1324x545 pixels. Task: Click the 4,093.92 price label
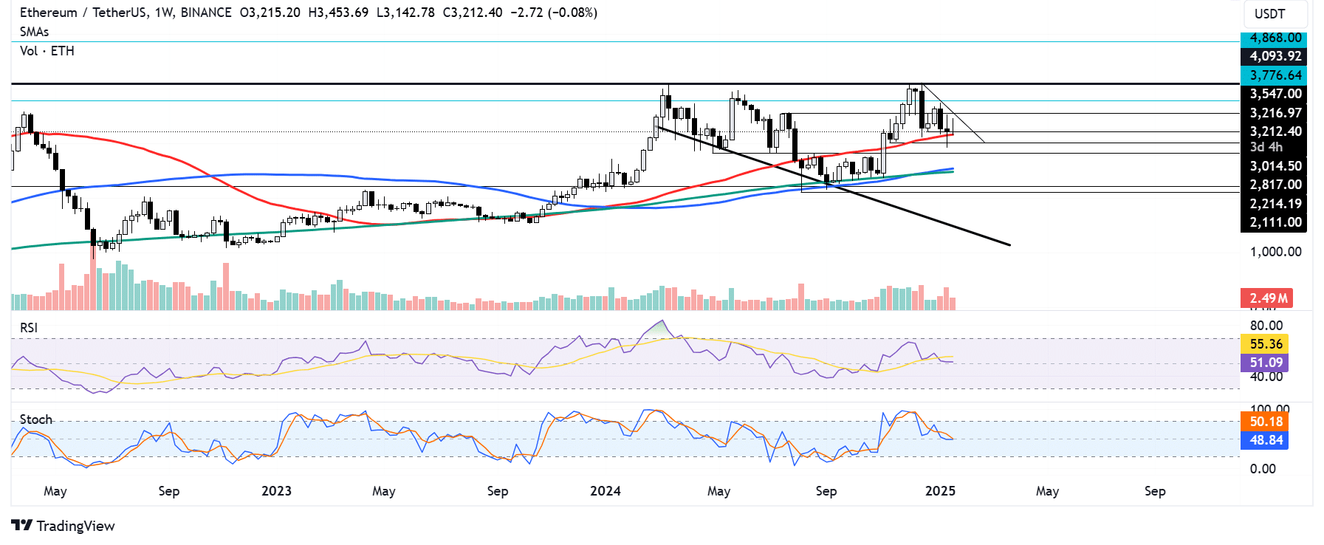point(1274,56)
